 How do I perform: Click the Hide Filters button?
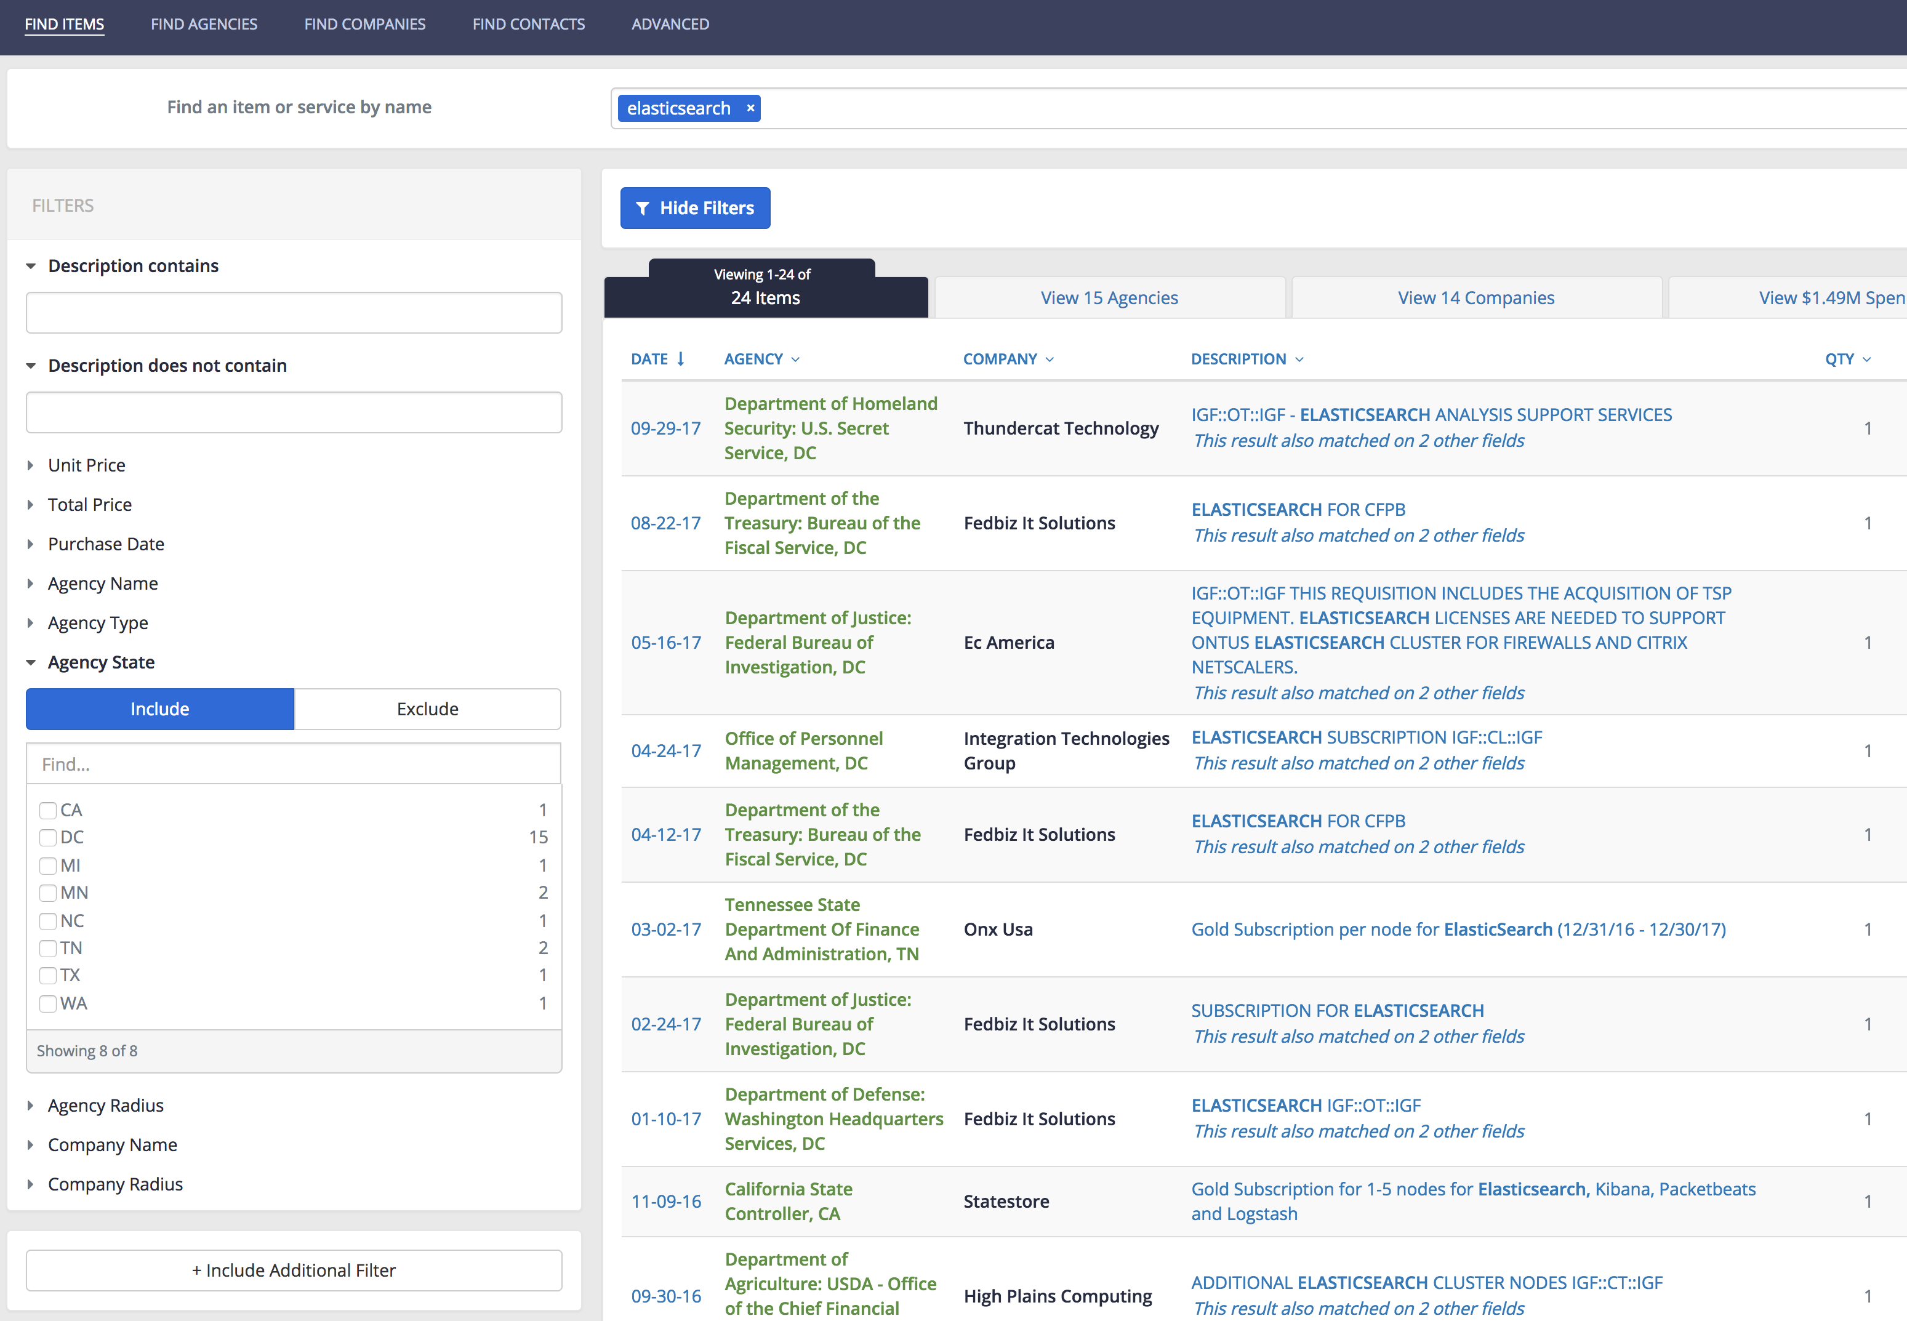tap(694, 207)
